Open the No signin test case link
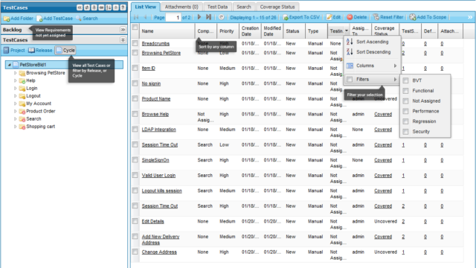This screenshot has height=268, width=476. tap(151, 83)
